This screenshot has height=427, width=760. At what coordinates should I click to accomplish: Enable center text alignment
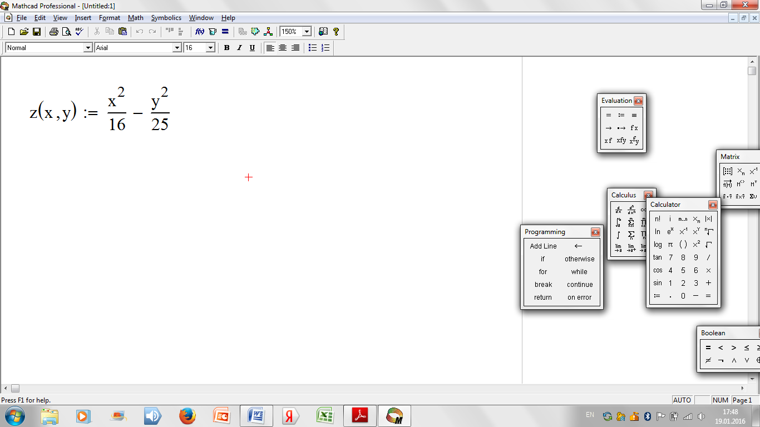(283, 48)
